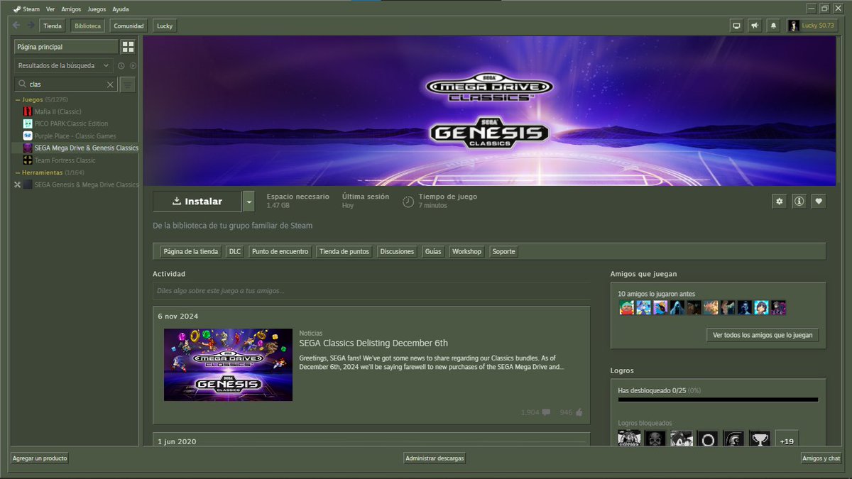The width and height of the screenshot is (852, 479).
Task: Collapse the Herramientas category
Action: coord(18,172)
